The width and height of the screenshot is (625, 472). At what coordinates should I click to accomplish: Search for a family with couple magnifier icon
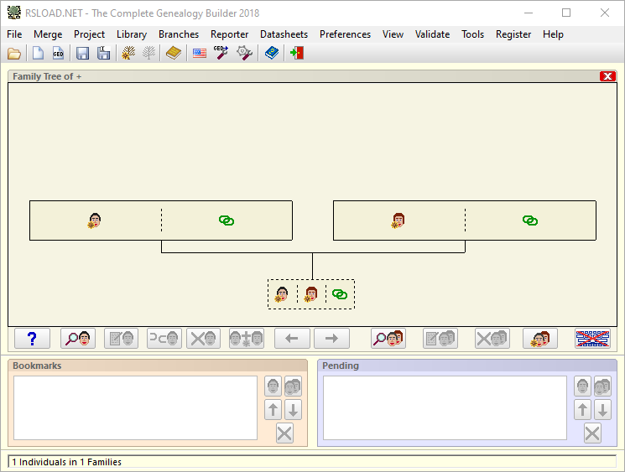click(388, 339)
